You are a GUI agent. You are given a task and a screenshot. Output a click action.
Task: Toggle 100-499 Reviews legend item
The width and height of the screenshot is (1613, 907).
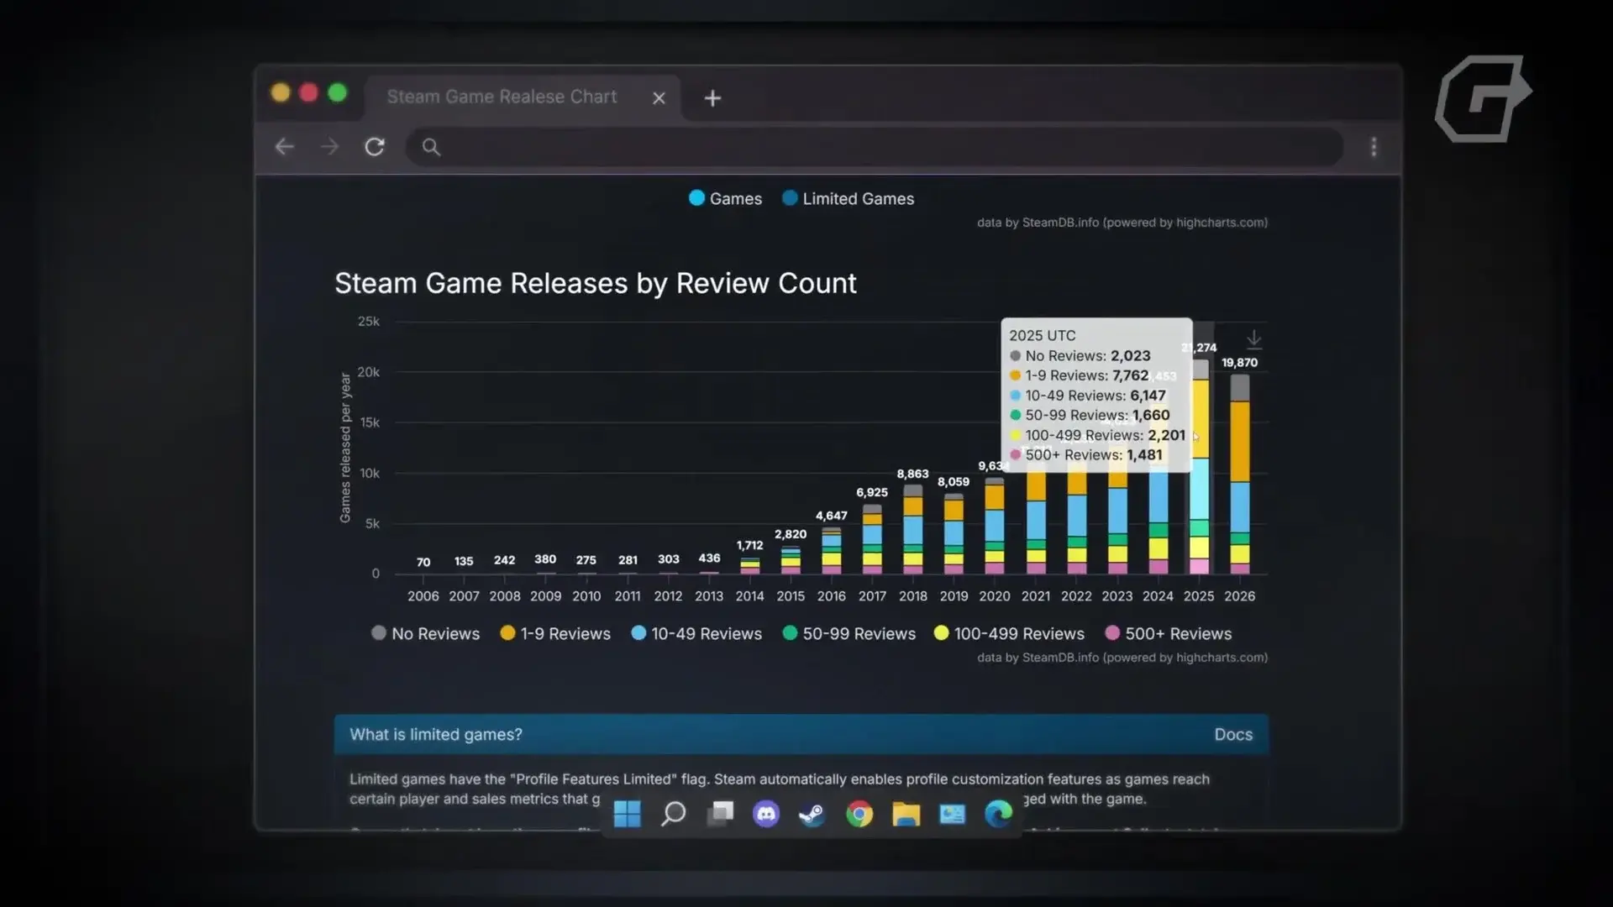click(x=1009, y=633)
